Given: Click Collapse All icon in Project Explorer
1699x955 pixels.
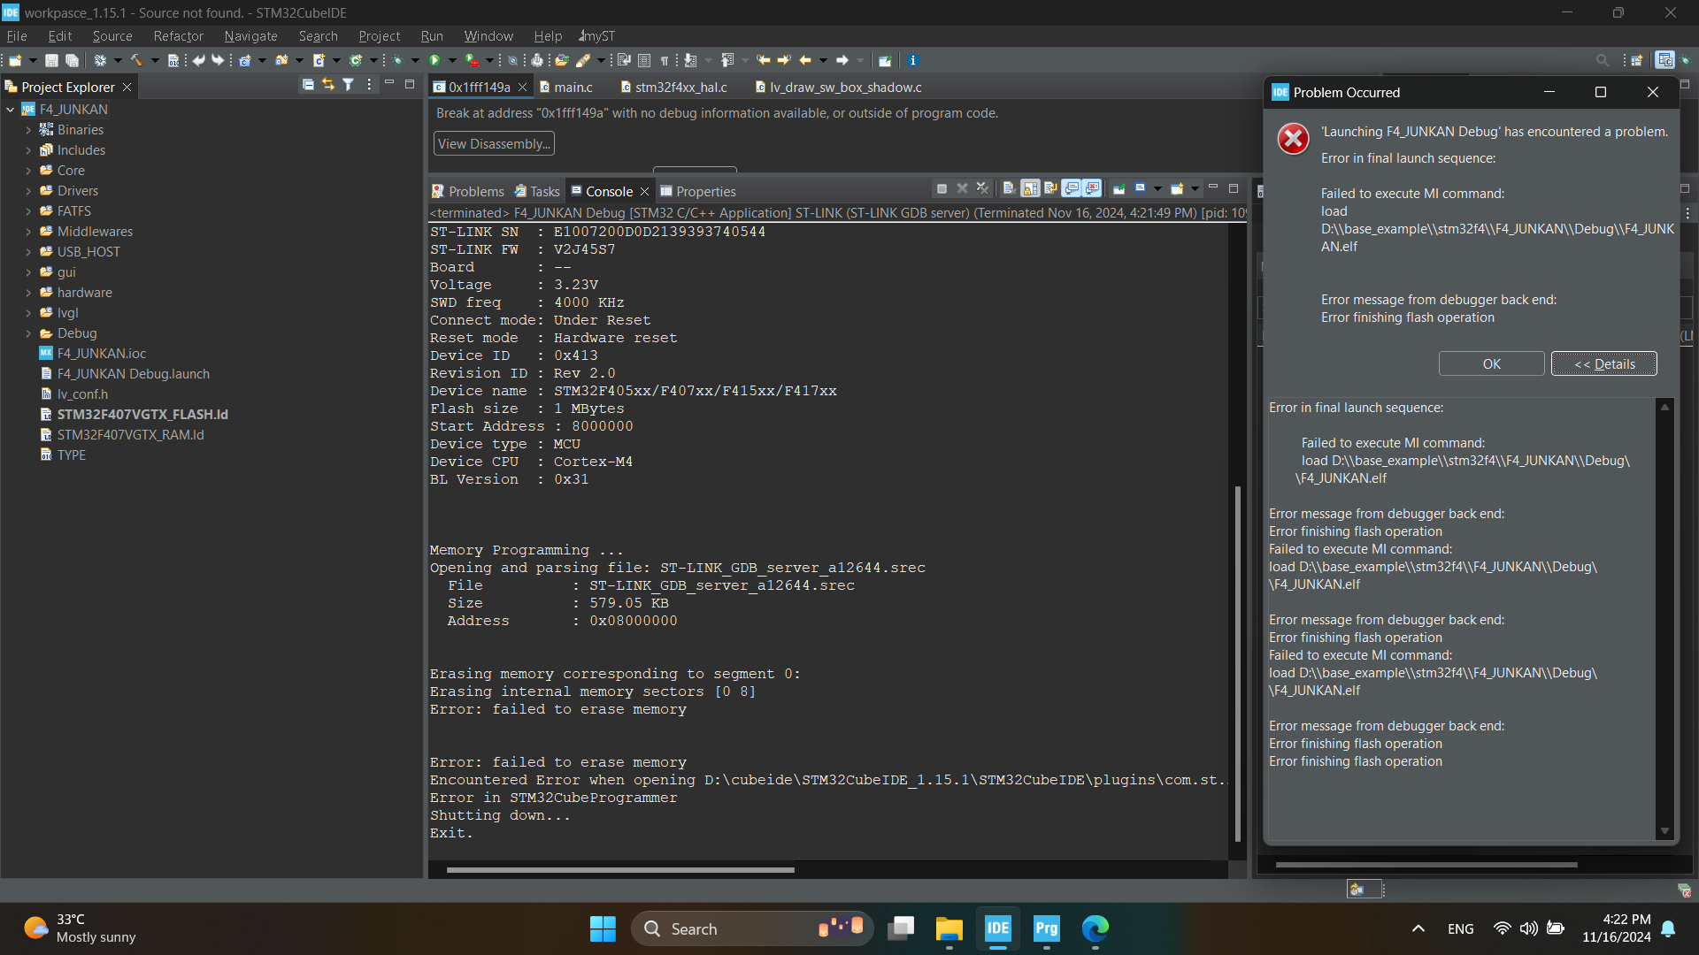Looking at the screenshot, I should click(x=308, y=85).
